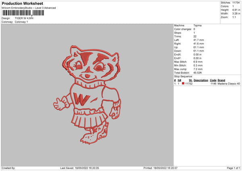Click the Max Stitch value '6.9 mm'

coord(198,62)
